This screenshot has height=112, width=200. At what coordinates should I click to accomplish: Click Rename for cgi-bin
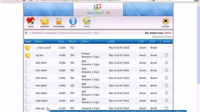[x=86, y=57]
